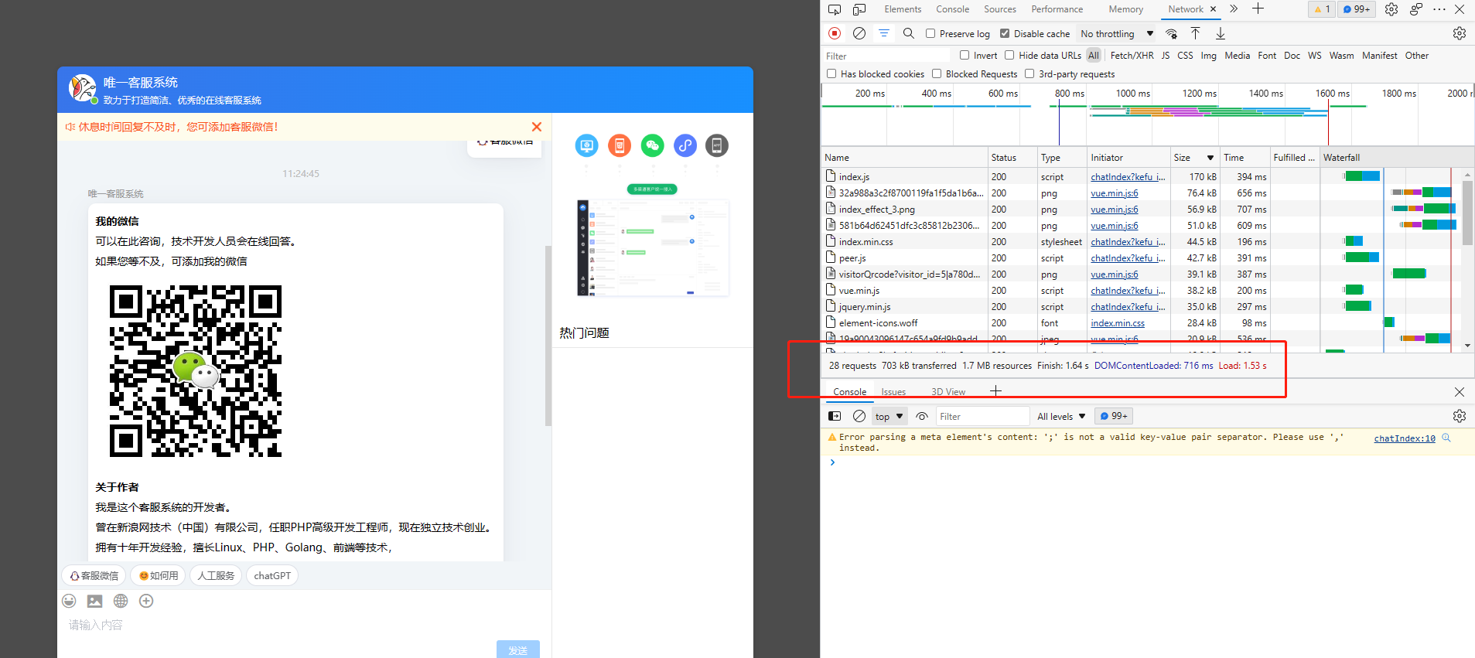Switch to the Sources tab
This screenshot has width=1475, height=658.
click(x=1000, y=9)
